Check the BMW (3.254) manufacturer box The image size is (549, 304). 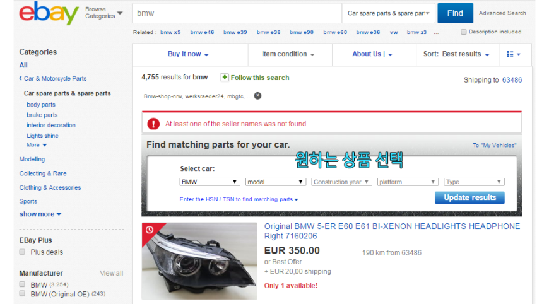click(23, 284)
